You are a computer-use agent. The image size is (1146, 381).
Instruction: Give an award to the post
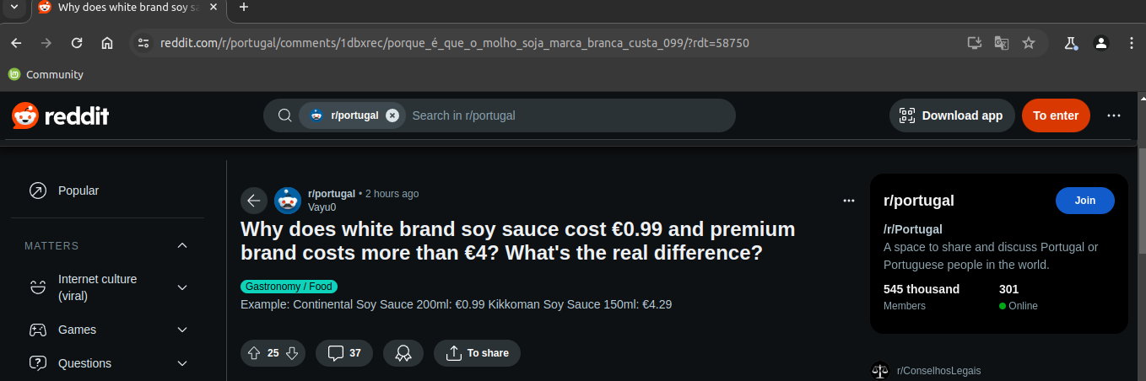pos(403,353)
